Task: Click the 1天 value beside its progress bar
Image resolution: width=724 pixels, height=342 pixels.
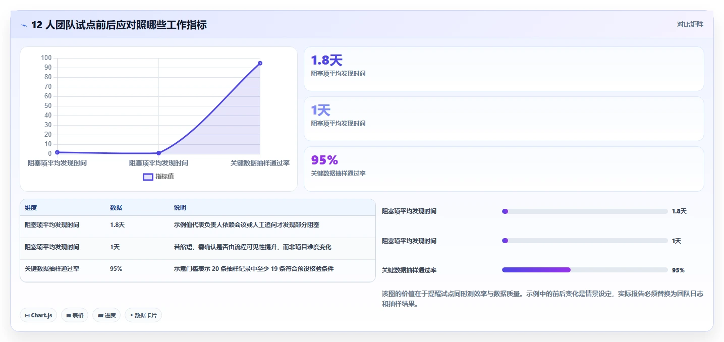Action: point(677,241)
